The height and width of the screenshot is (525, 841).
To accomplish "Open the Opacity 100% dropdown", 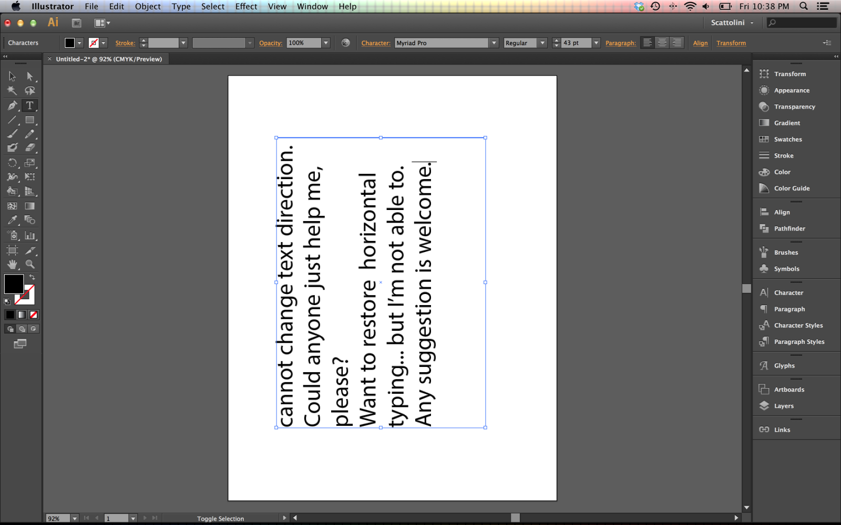I will 326,43.
